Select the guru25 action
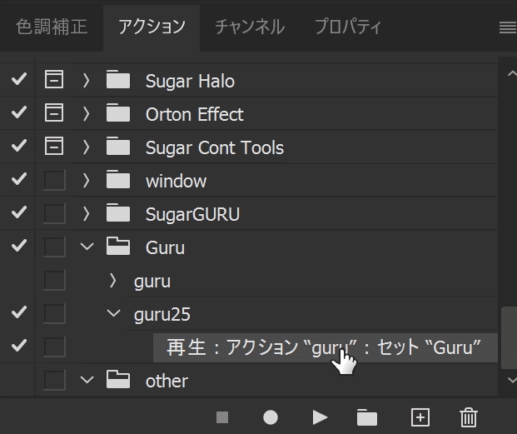Screen dimensions: 517x434 coord(162,314)
